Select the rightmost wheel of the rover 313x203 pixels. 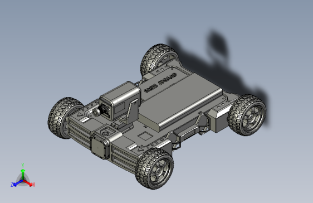click(247, 115)
